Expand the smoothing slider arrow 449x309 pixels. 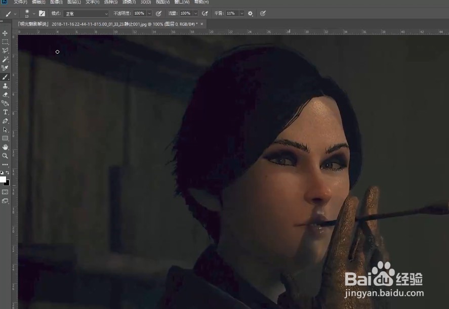(241, 14)
